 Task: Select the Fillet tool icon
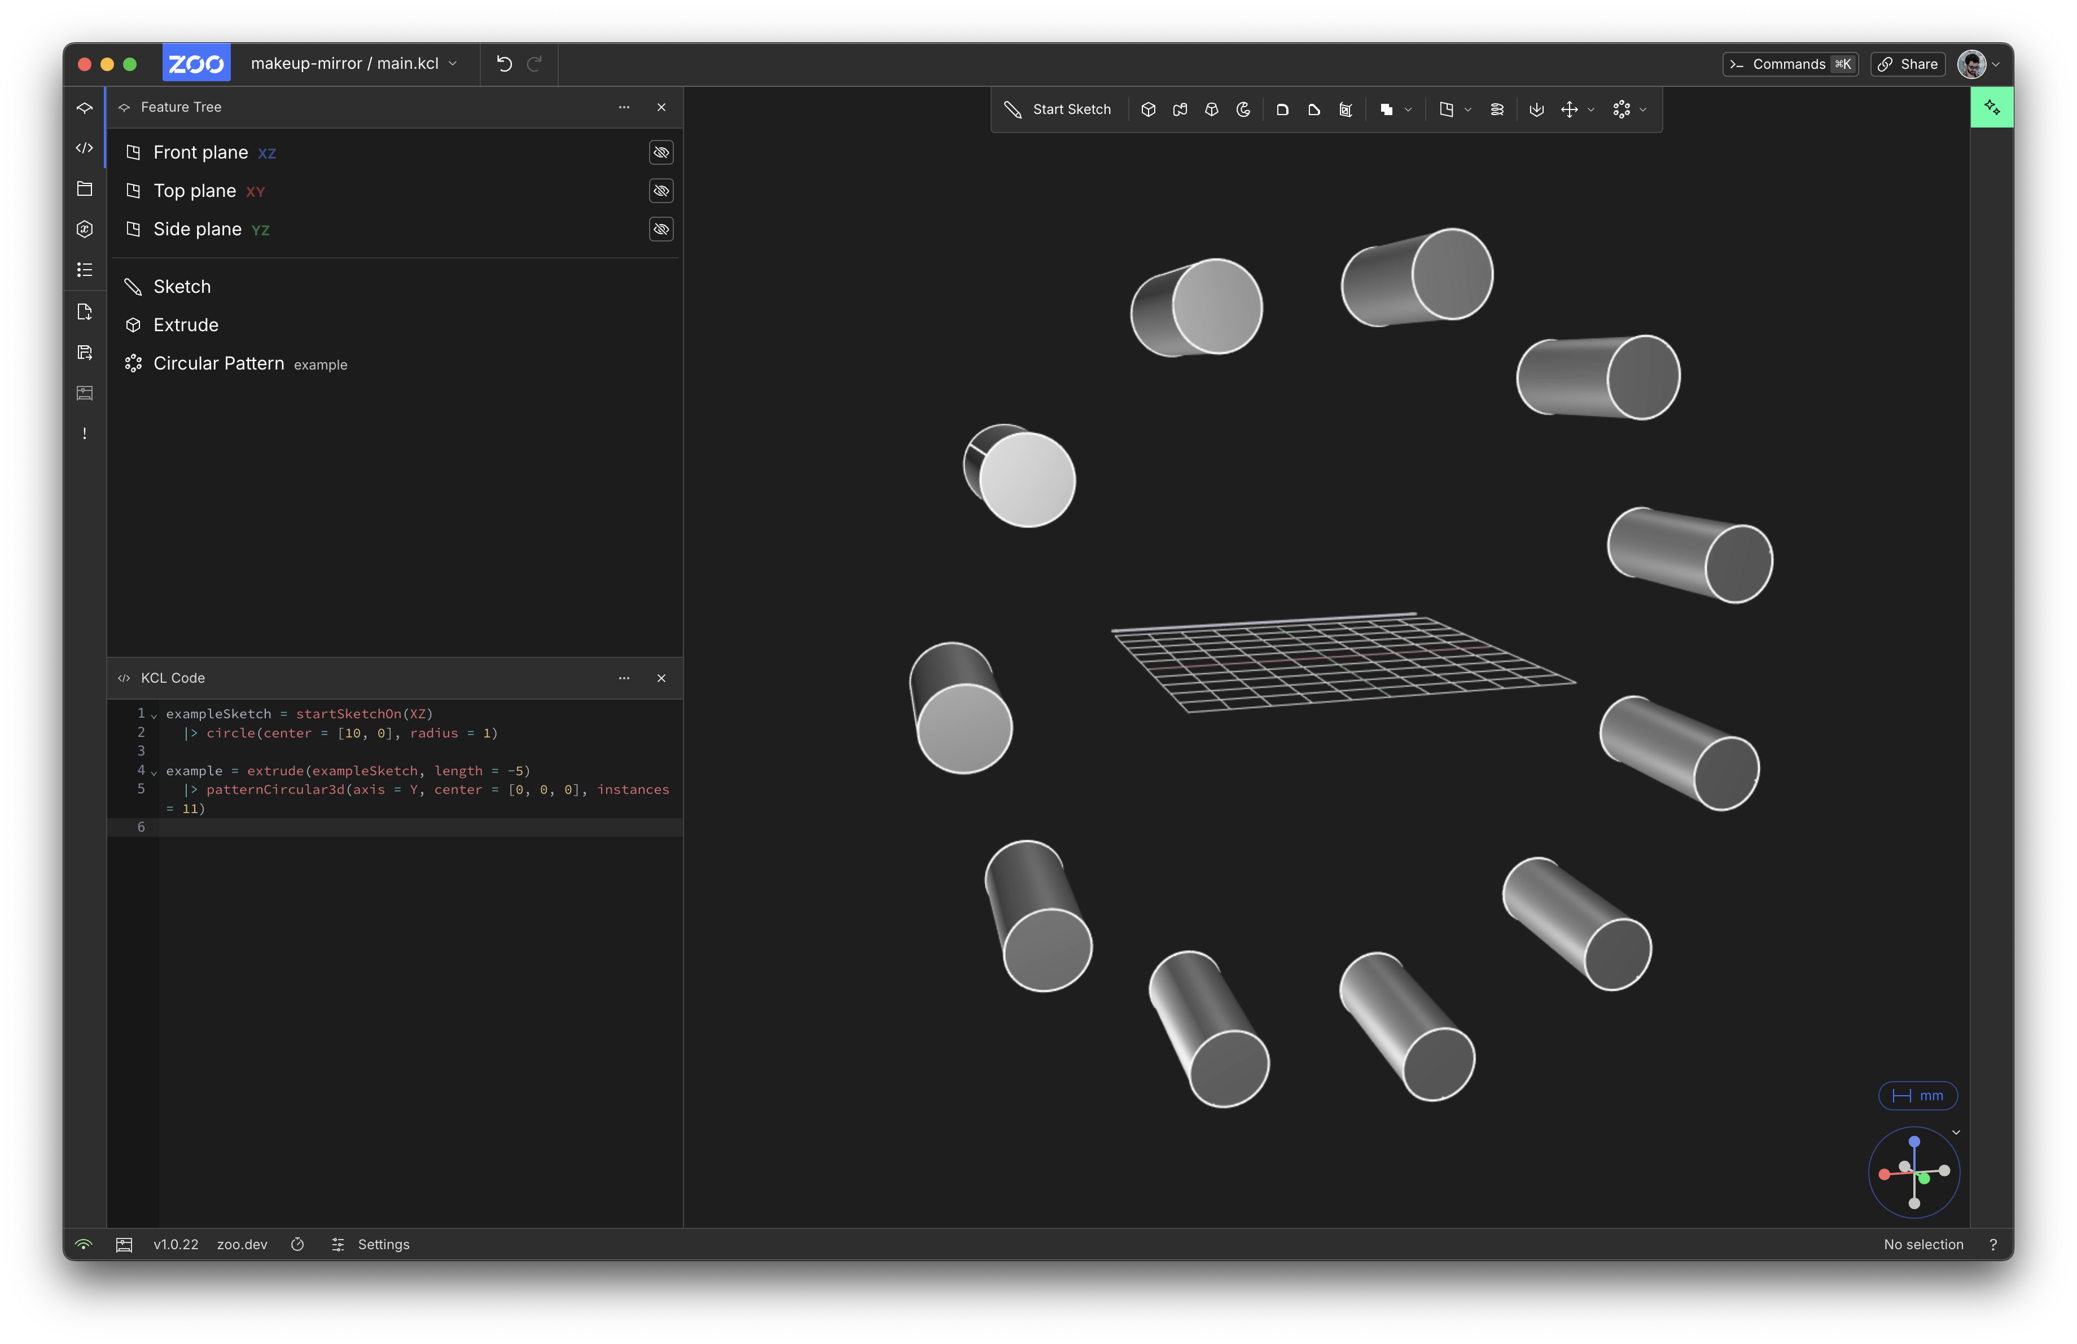1282,110
